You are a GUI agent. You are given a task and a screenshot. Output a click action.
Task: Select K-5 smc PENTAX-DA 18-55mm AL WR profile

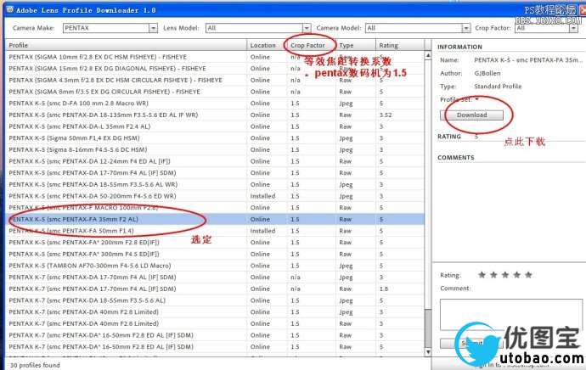point(215,184)
